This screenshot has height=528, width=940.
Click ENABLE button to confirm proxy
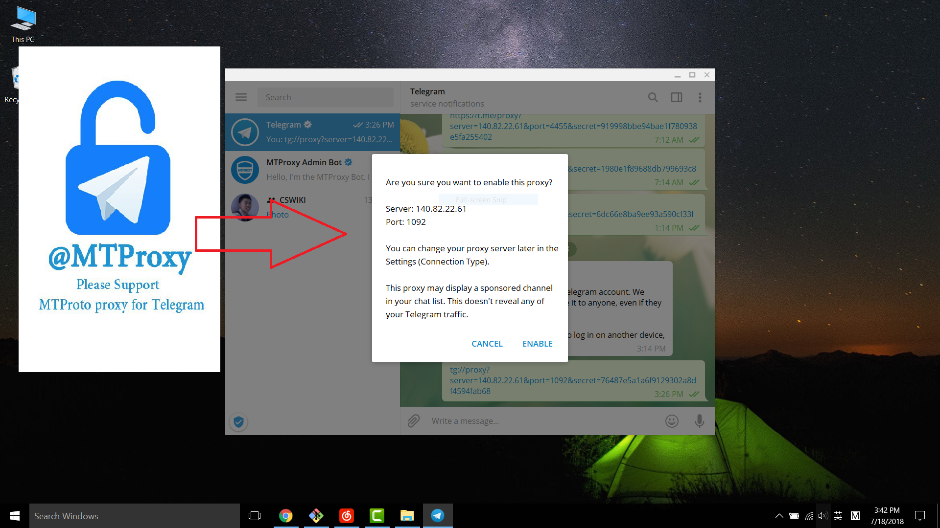pyautogui.click(x=538, y=344)
